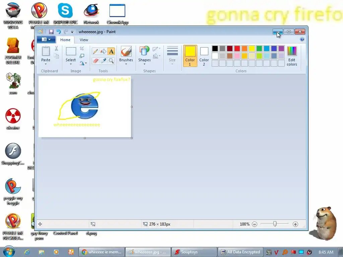Pick the yellow palette swatch in top row
This screenshot has height=257, width=343.
pos(252,49)
